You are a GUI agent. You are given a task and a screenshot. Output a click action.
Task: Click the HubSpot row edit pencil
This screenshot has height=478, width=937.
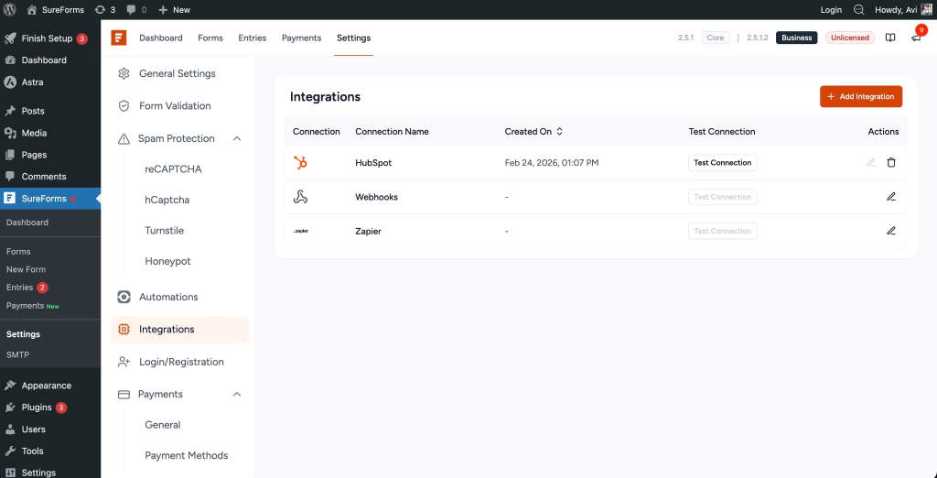(x=871, y=163)
